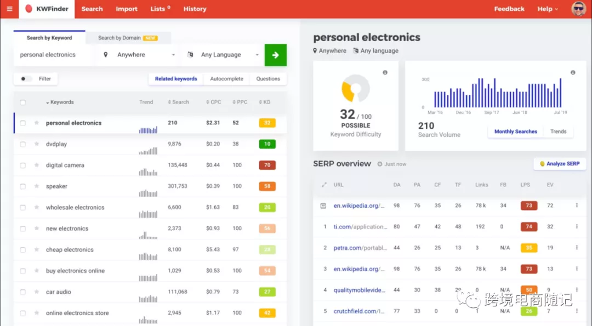Open the user profile avatar
The height and width of the screenshot is (326, 592).
click(578, 9)
